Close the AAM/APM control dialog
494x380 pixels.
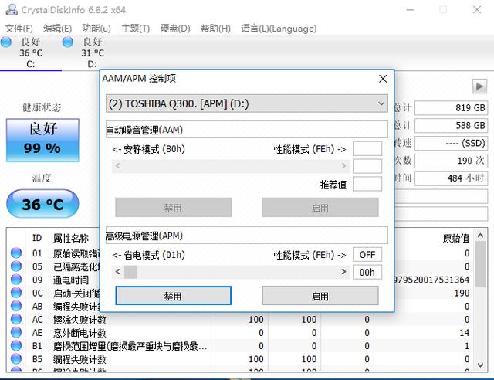click(x=383, y=79)
